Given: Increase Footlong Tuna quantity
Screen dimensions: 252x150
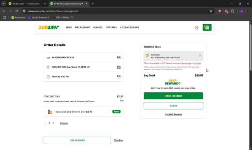Looking at the screenshot, I should (x=53, y=123).
